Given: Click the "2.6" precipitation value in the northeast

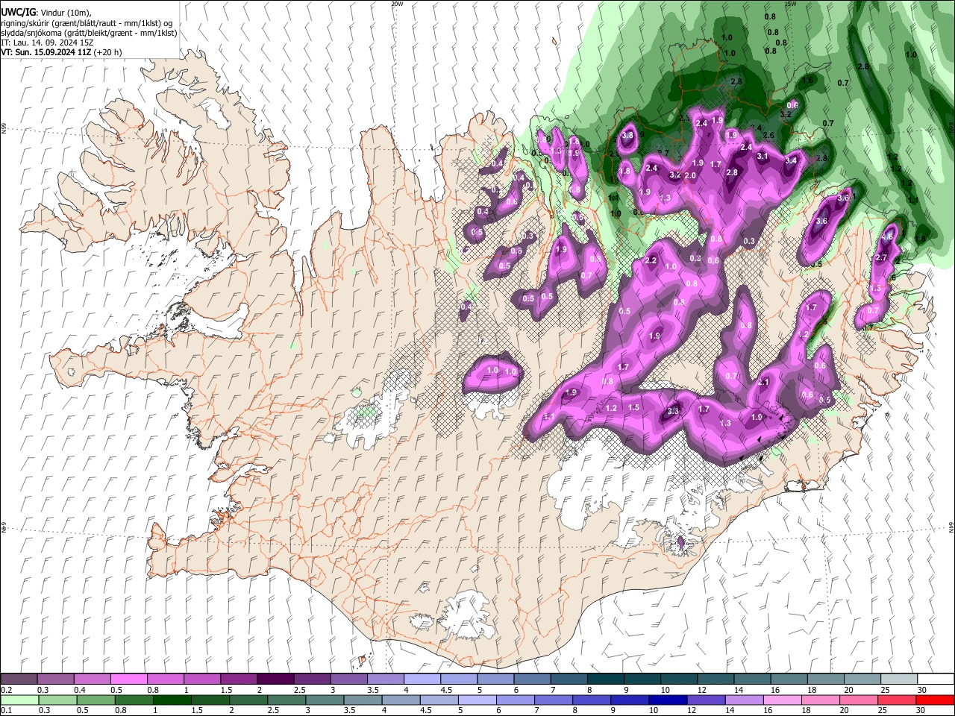Looking at the screenshot, I should click(x=769, y=135).
